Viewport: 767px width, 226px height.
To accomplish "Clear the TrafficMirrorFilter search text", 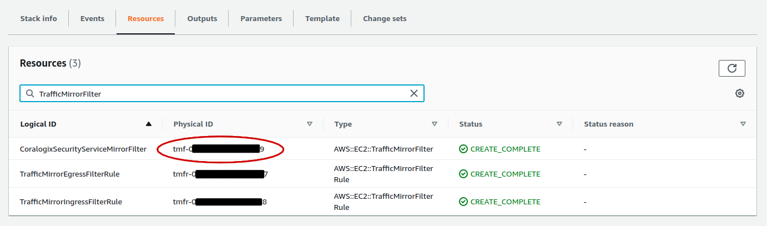I will [414, 93].
